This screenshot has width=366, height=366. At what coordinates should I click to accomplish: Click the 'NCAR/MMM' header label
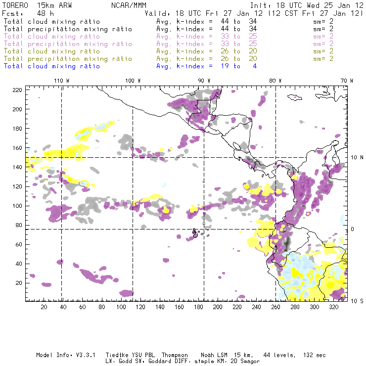pos(129,5)
